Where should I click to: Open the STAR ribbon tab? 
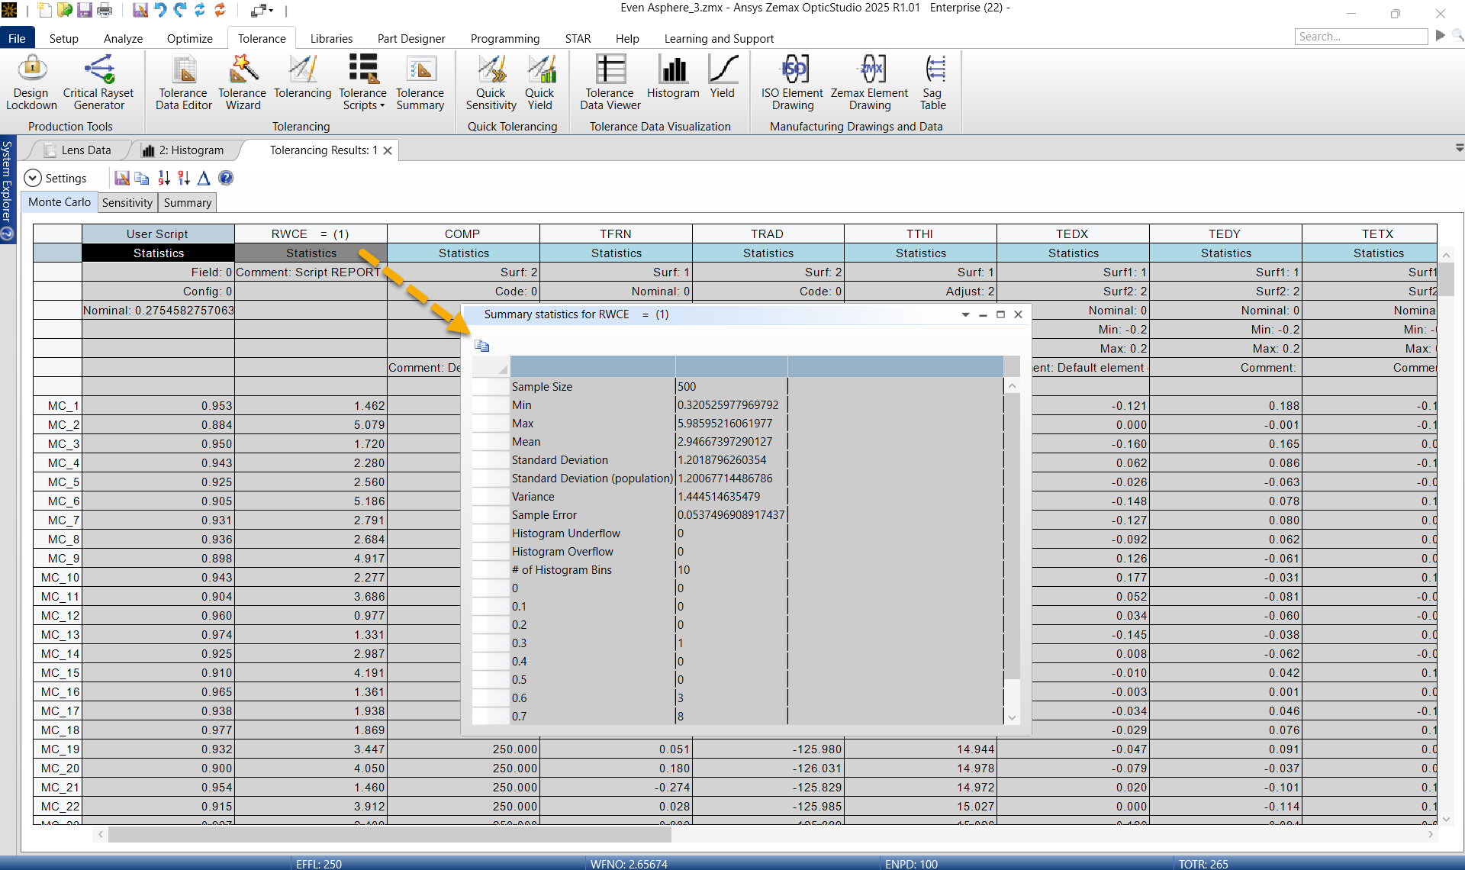(578, 38)
